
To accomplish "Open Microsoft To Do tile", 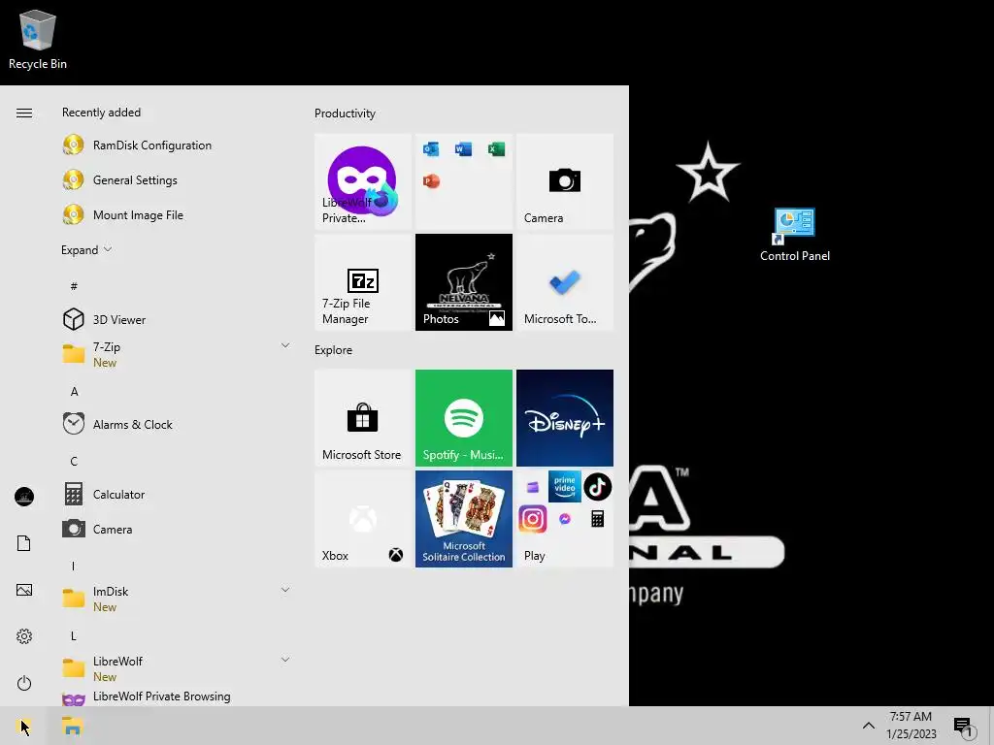I will tap(565, 282).
